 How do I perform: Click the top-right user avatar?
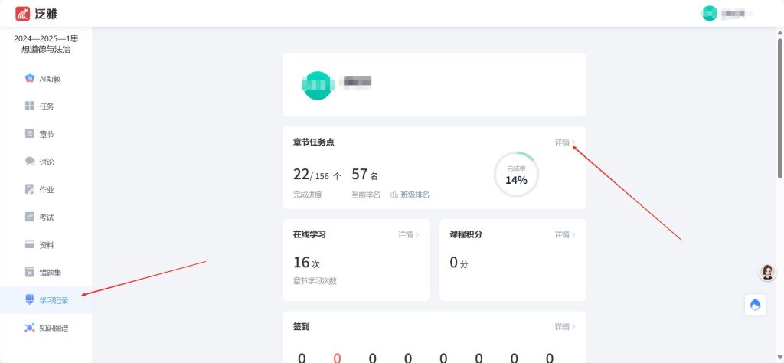[709, 14]
